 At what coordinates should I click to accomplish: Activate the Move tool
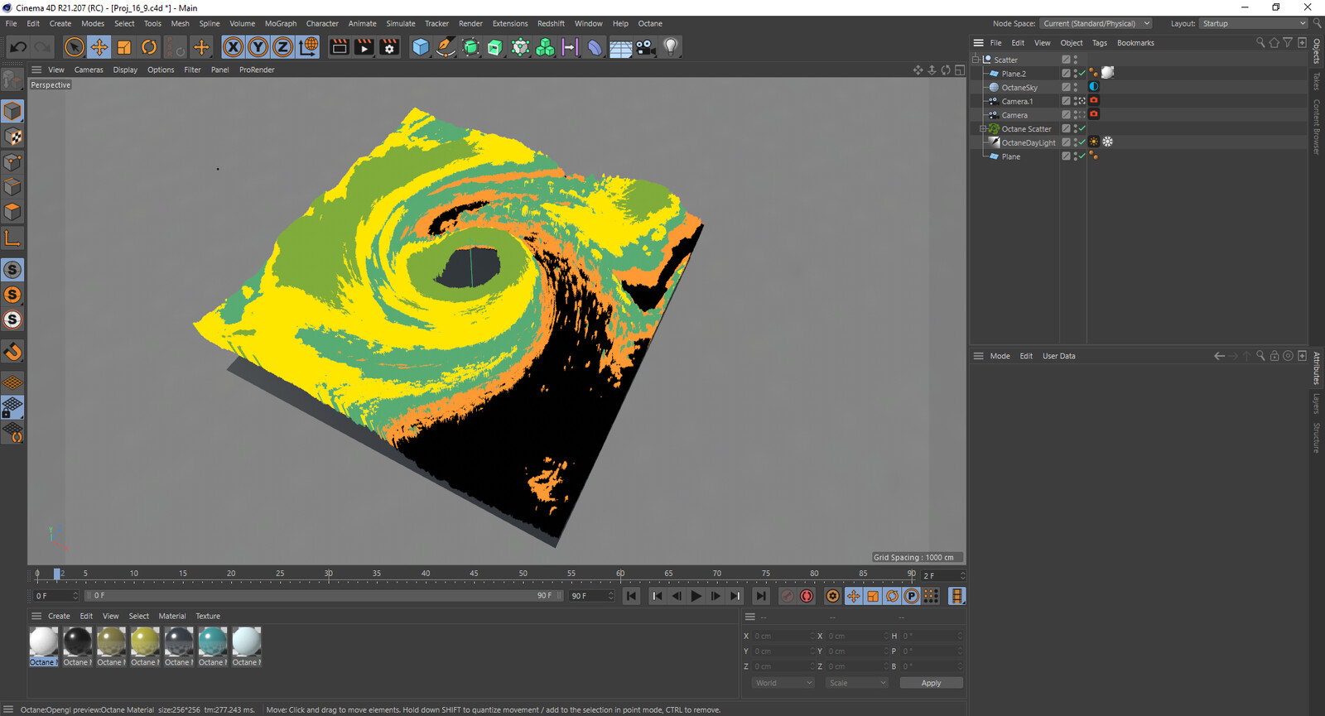pyautogui.click(x=99, y=47)
